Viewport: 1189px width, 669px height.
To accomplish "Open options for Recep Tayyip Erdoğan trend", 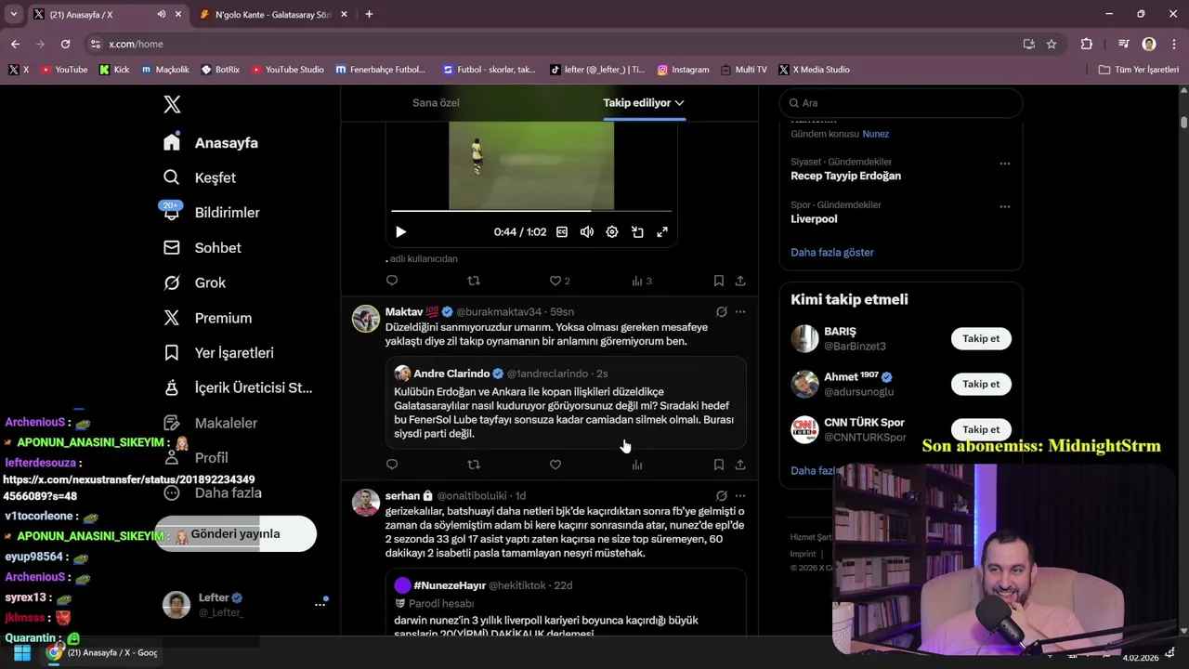I will [1004, 164].
